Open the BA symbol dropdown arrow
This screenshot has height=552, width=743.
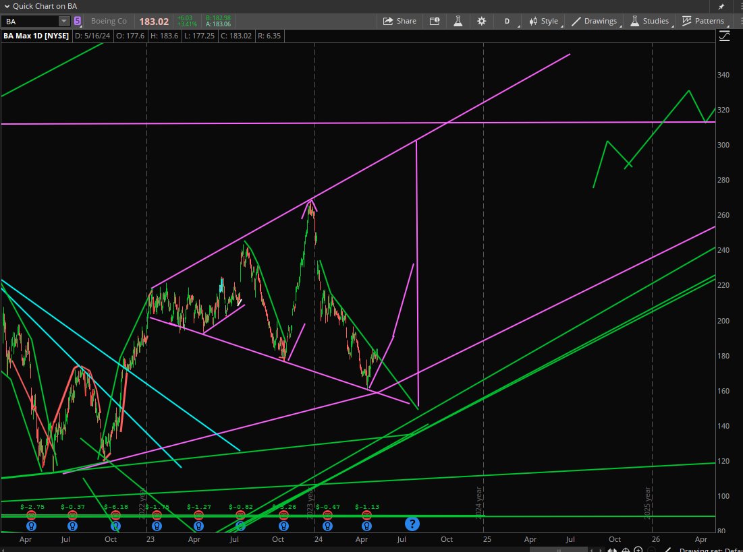click(63, 21)
